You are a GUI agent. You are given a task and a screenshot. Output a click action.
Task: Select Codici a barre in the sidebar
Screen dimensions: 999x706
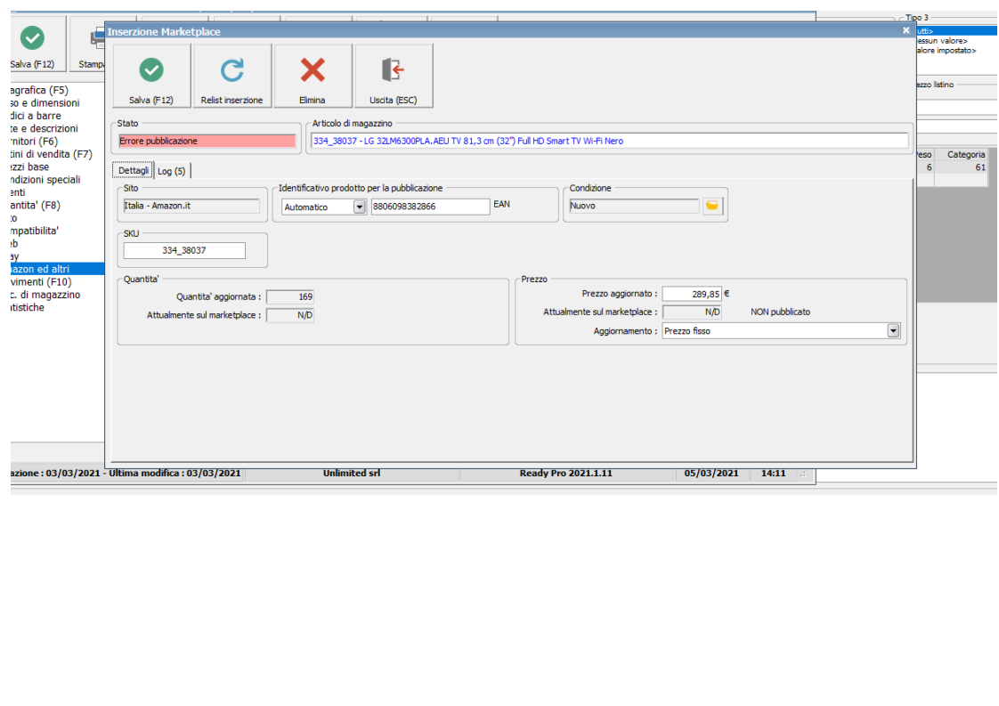36,116
